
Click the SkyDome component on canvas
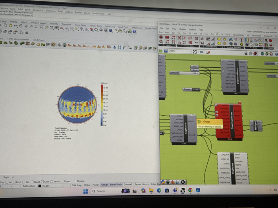(x=232, y=168)
